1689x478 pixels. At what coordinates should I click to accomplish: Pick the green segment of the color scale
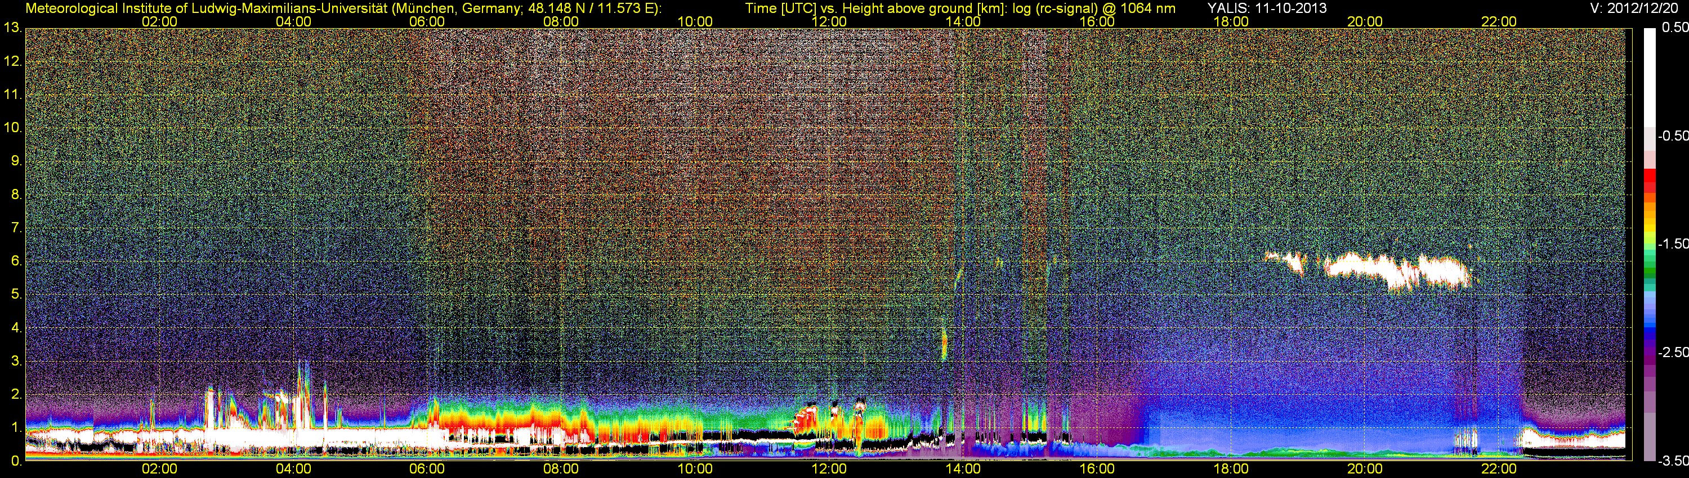pos(1650,270)
